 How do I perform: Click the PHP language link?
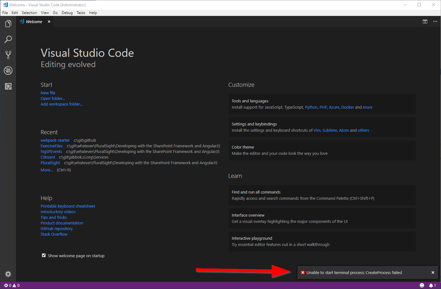pyautogui.click(x=323, y=107)
